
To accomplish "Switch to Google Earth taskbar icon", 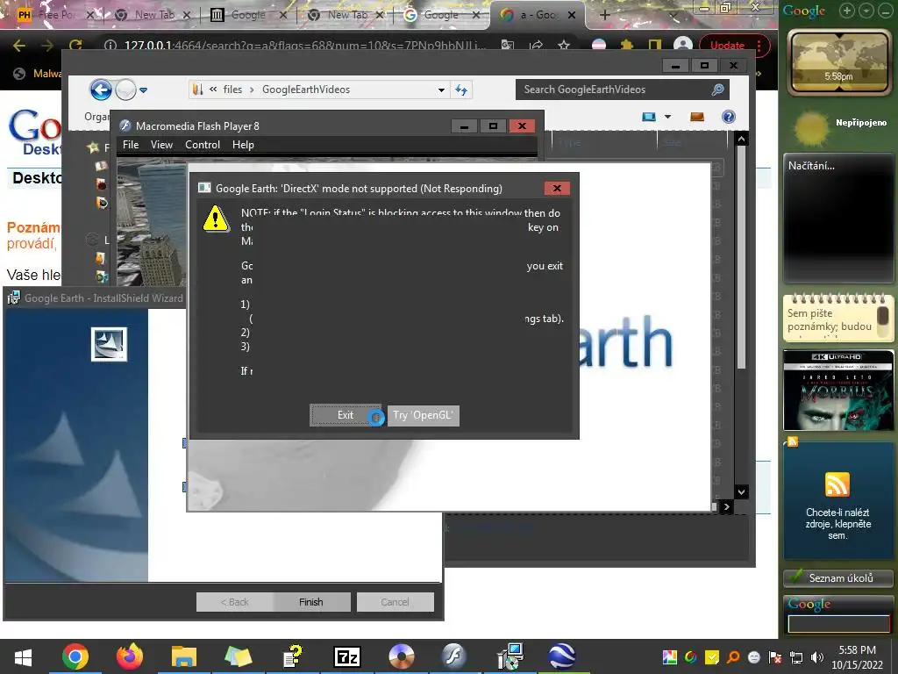I will tap(563, 656).
